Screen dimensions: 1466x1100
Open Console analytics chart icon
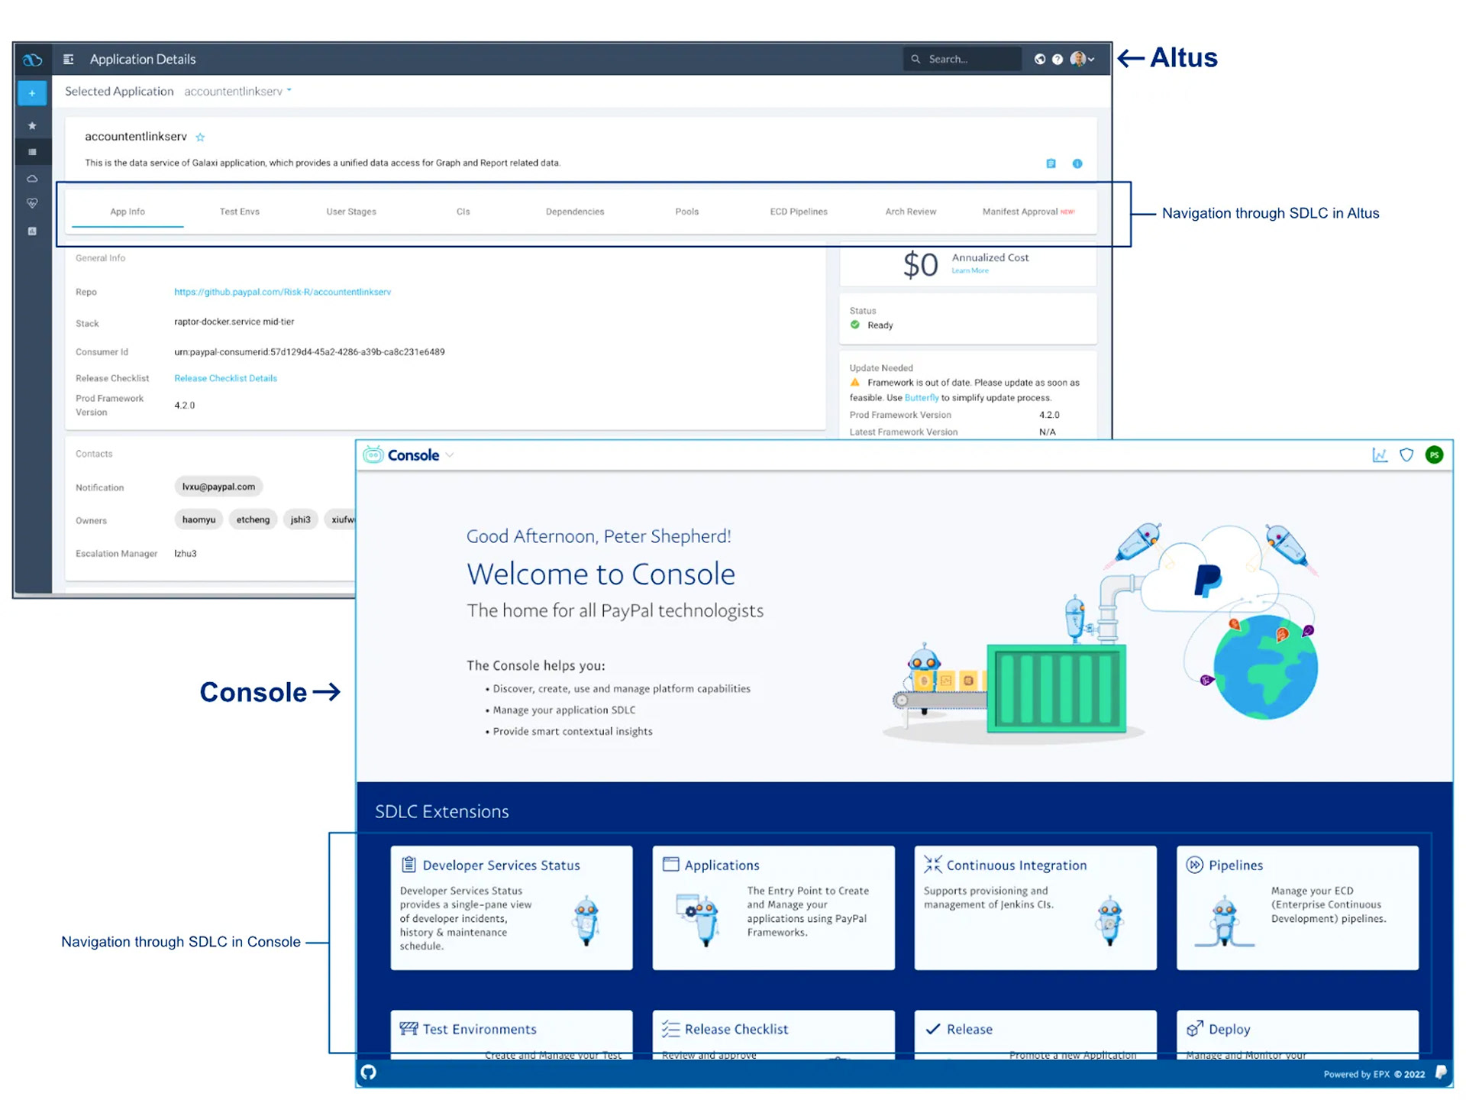[1380, 455]
